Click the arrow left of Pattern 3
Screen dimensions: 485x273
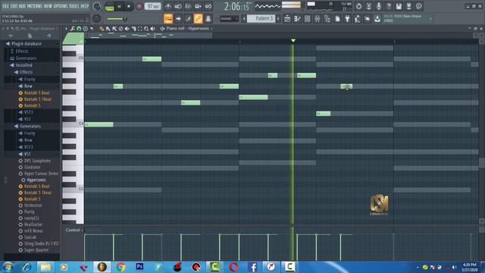244,19
